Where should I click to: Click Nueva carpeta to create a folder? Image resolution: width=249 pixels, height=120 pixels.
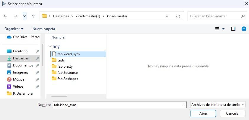[x=44, y=29]
